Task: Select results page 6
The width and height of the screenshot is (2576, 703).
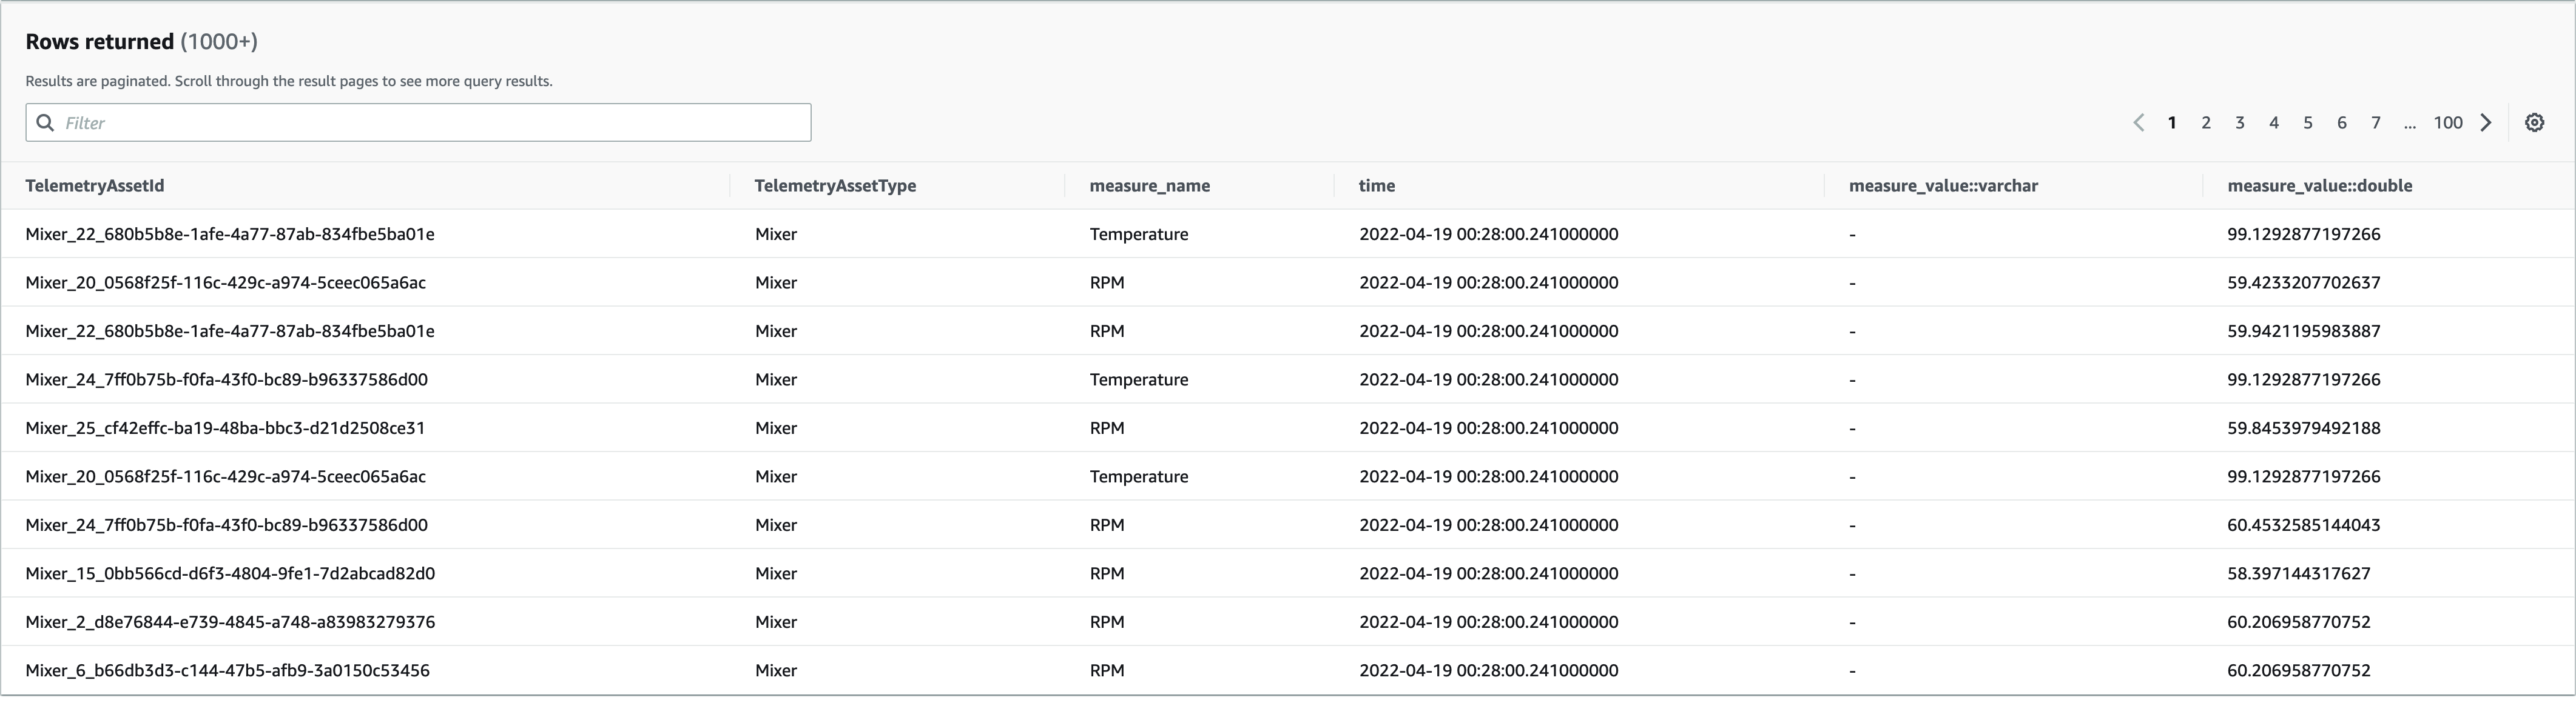Action: point(2341,123)
